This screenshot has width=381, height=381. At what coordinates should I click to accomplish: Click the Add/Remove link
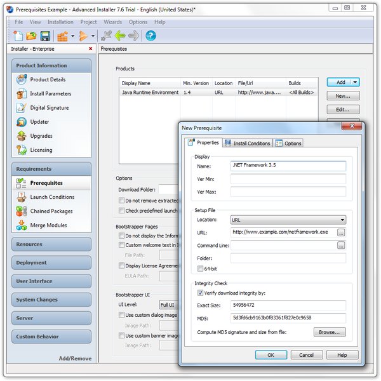coord(75,358)
